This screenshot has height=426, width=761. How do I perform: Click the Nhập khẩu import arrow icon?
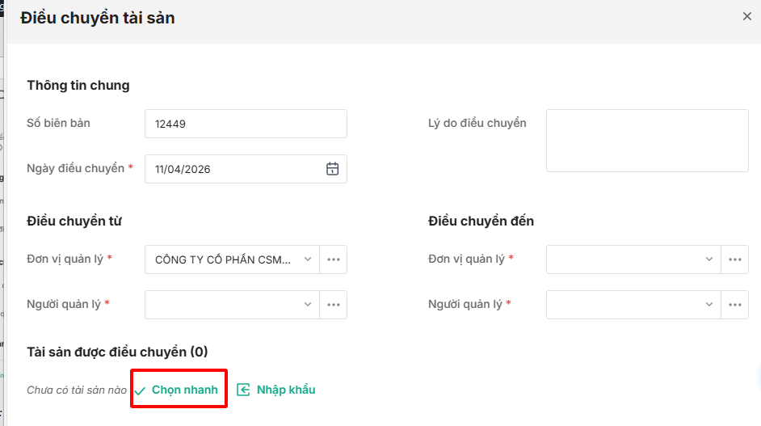[x=244, y=390]
